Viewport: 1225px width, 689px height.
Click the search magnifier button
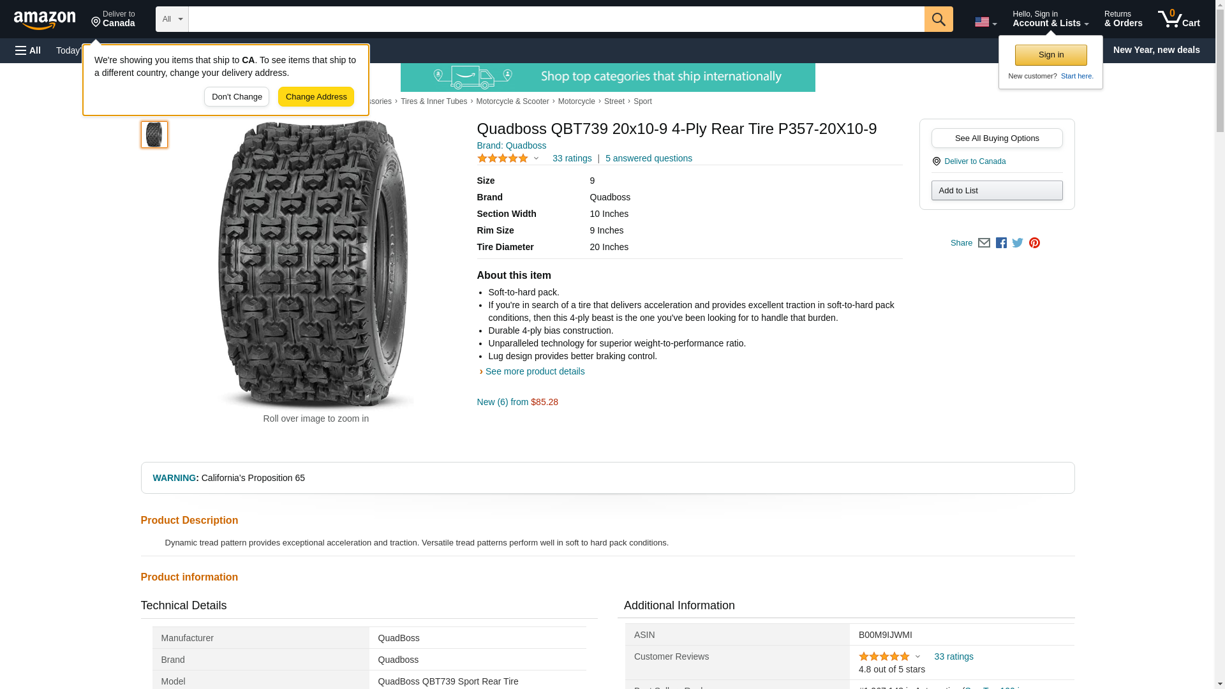point(938,19)
